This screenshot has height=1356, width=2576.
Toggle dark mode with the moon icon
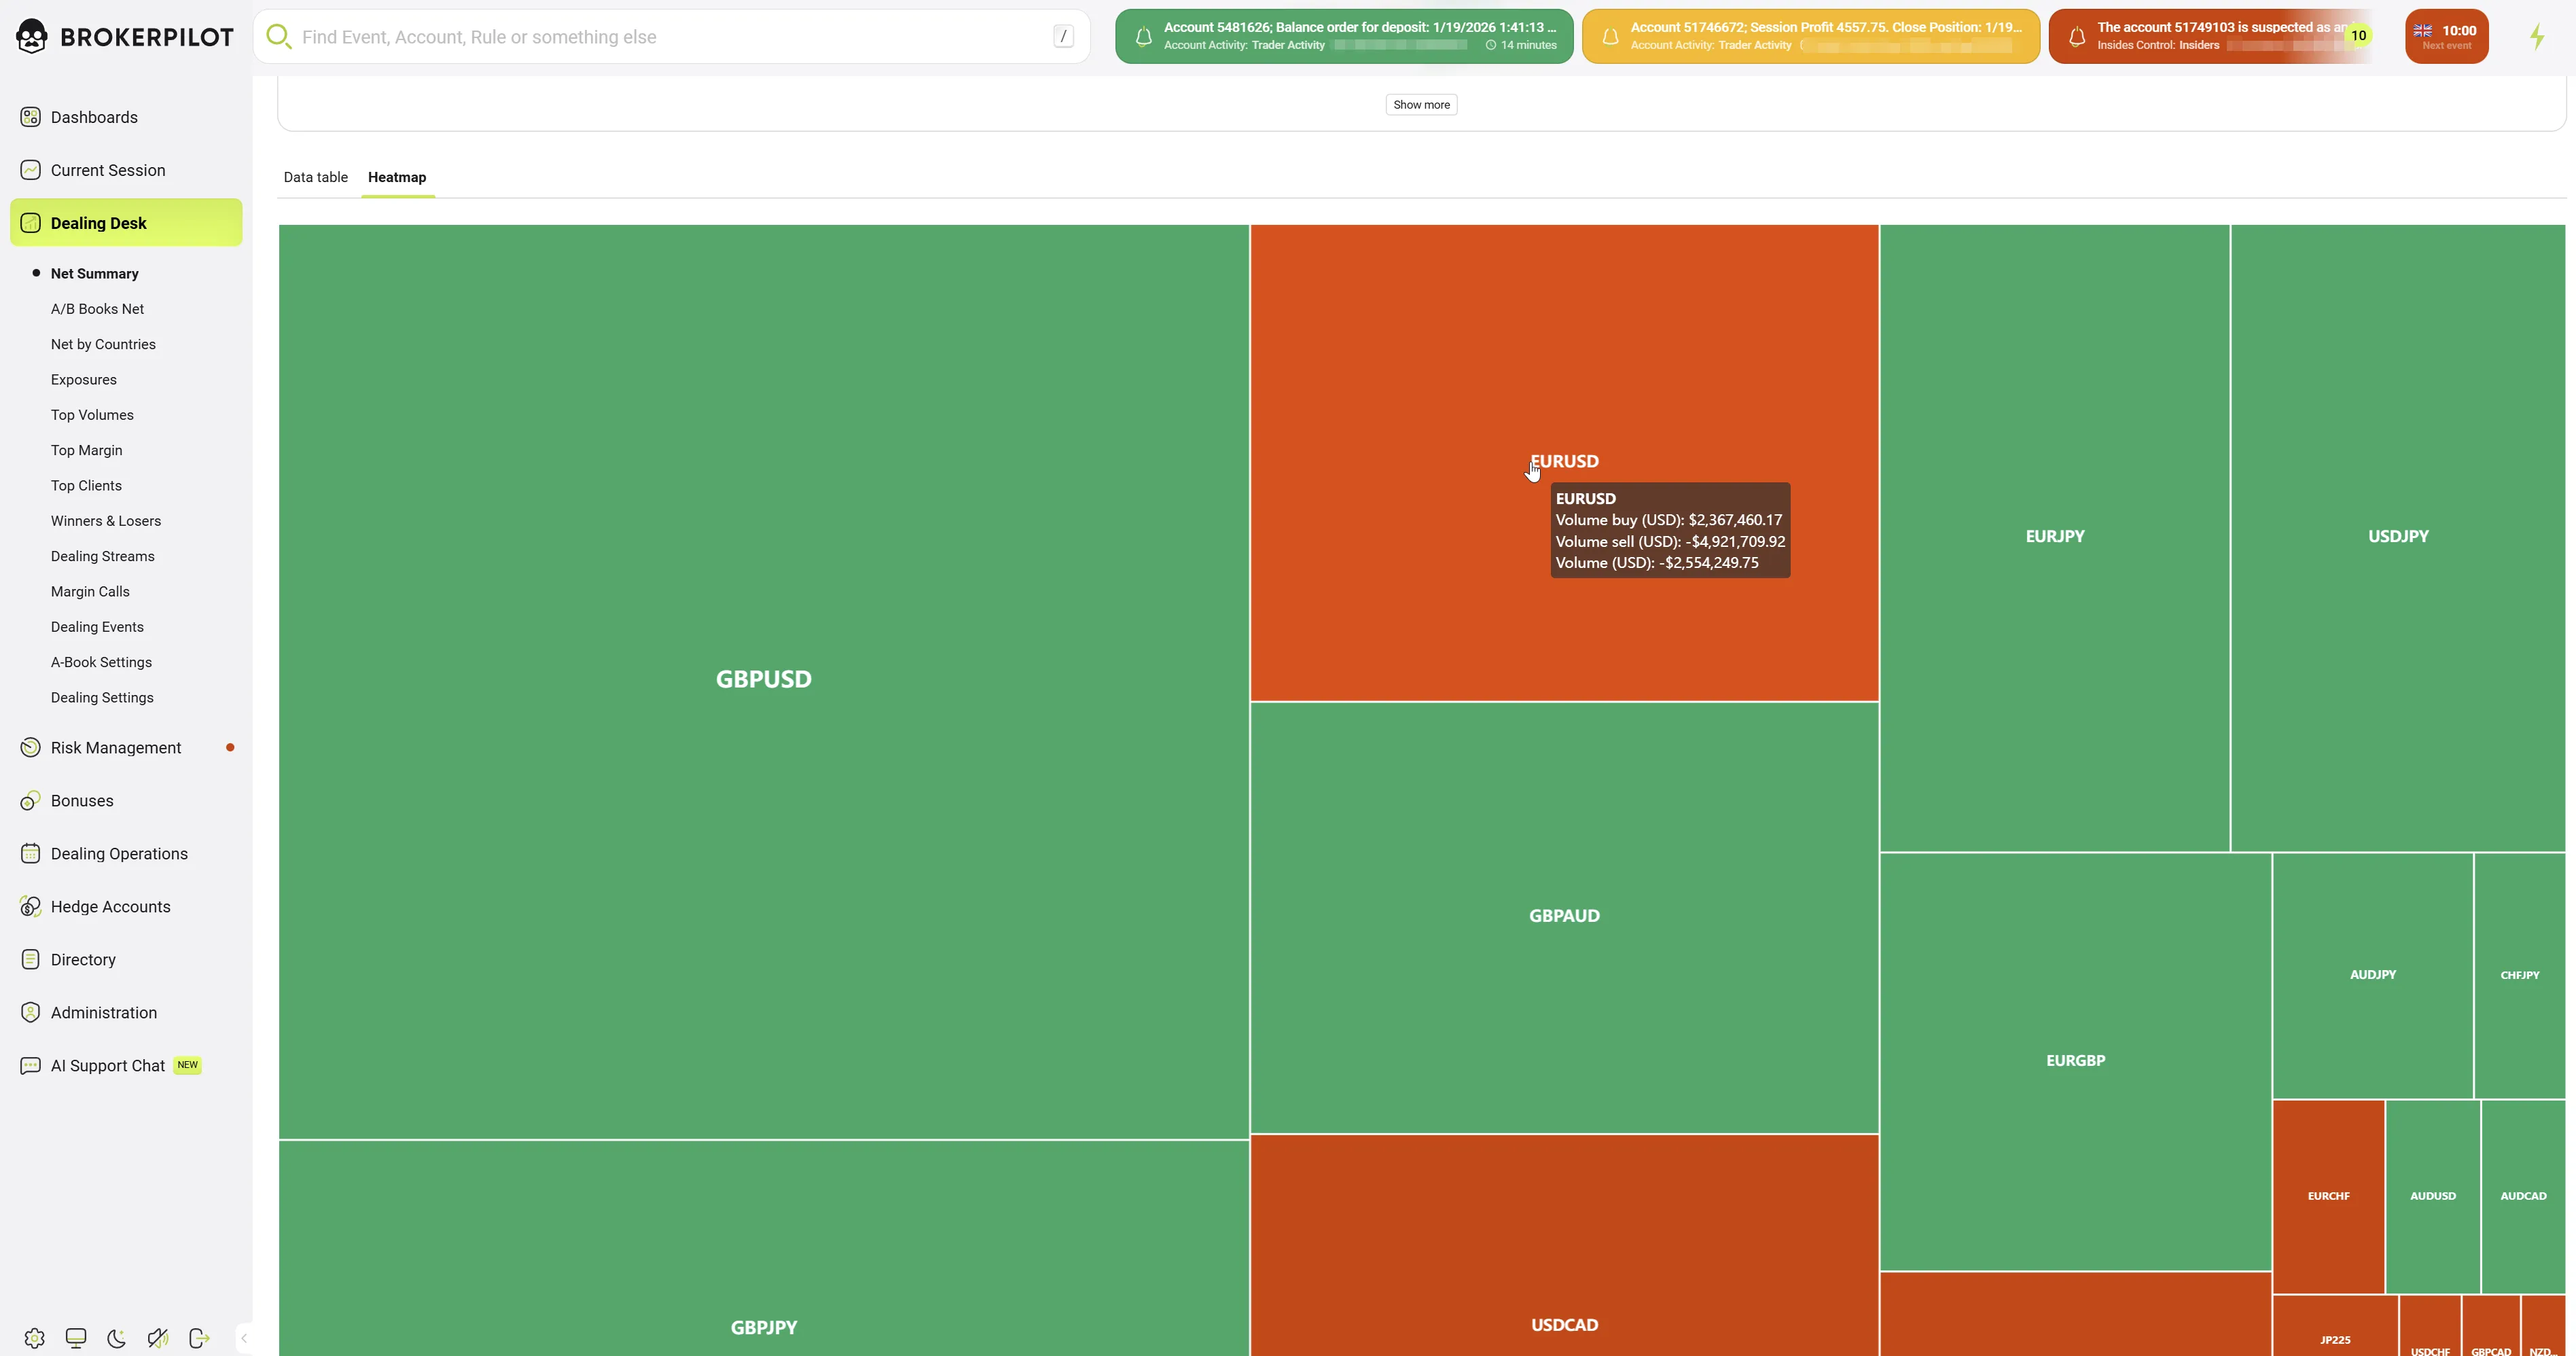coord(117,1338)
